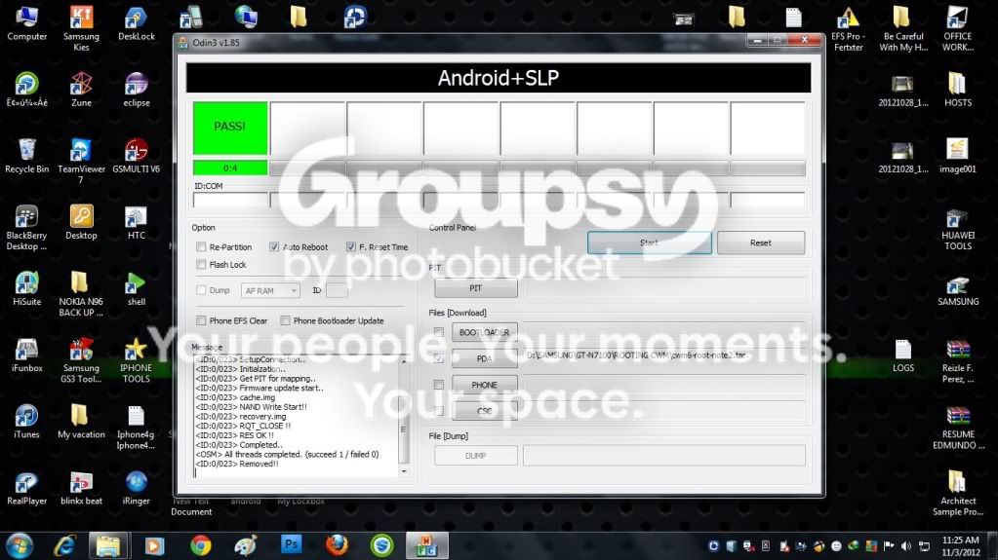Launch Internet Explorer from taskbar
998x560 pixels.
(65, 545)
